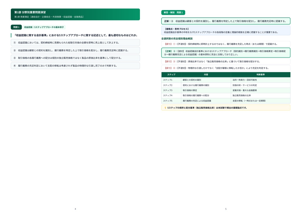Viewport: 301px width, 213px height.
Task: Click the cell 取引価格の算定
Action: pyautogui.click(x=206, y=90)
